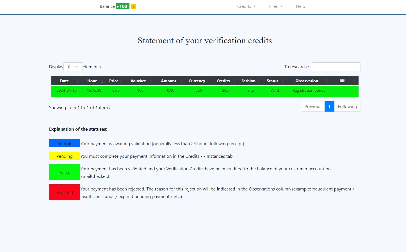Go to the Following page

click(347, 106)
